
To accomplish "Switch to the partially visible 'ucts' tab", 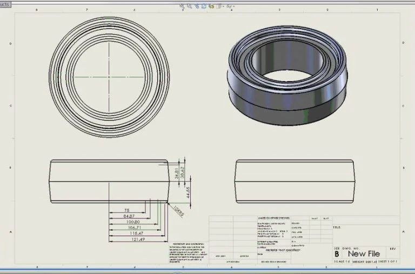I will (5, 2).
